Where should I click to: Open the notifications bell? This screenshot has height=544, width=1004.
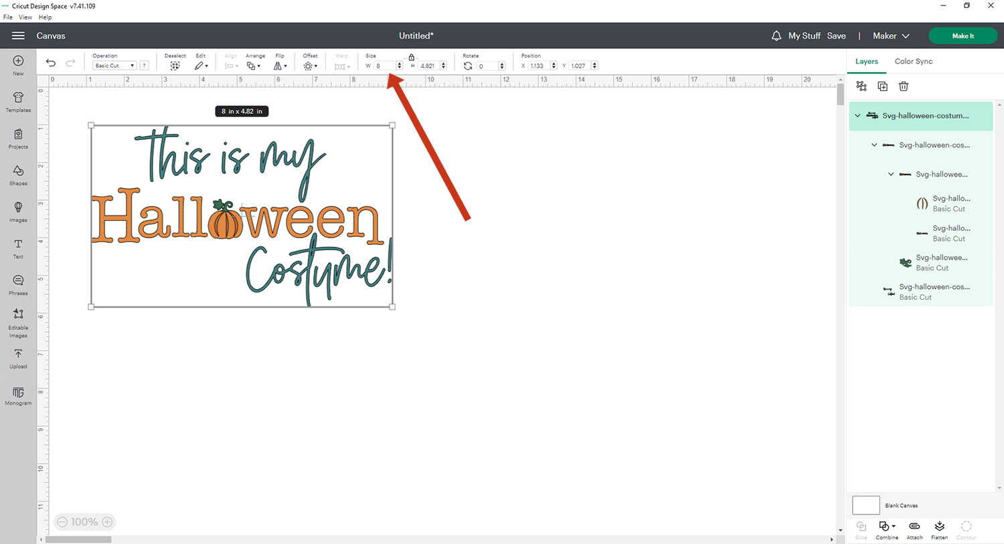coord(776,36)
